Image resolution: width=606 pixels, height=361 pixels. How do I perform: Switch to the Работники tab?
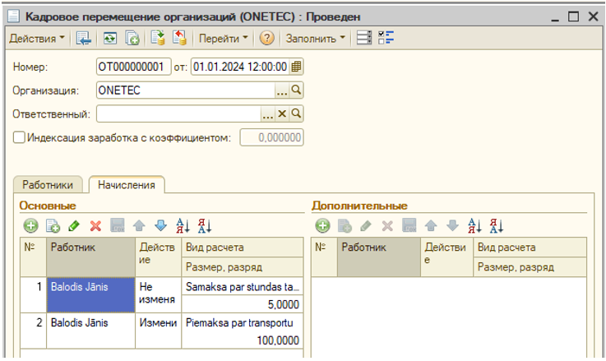coord(52,185)
